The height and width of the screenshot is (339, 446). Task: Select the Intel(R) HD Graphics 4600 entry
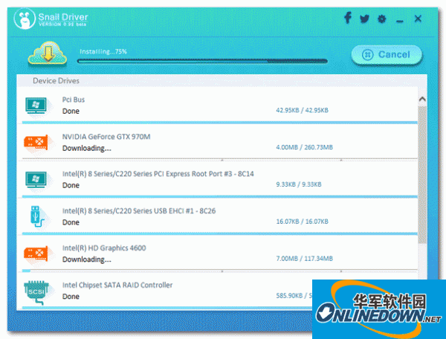pyautogui.click(x=104, y=248)
